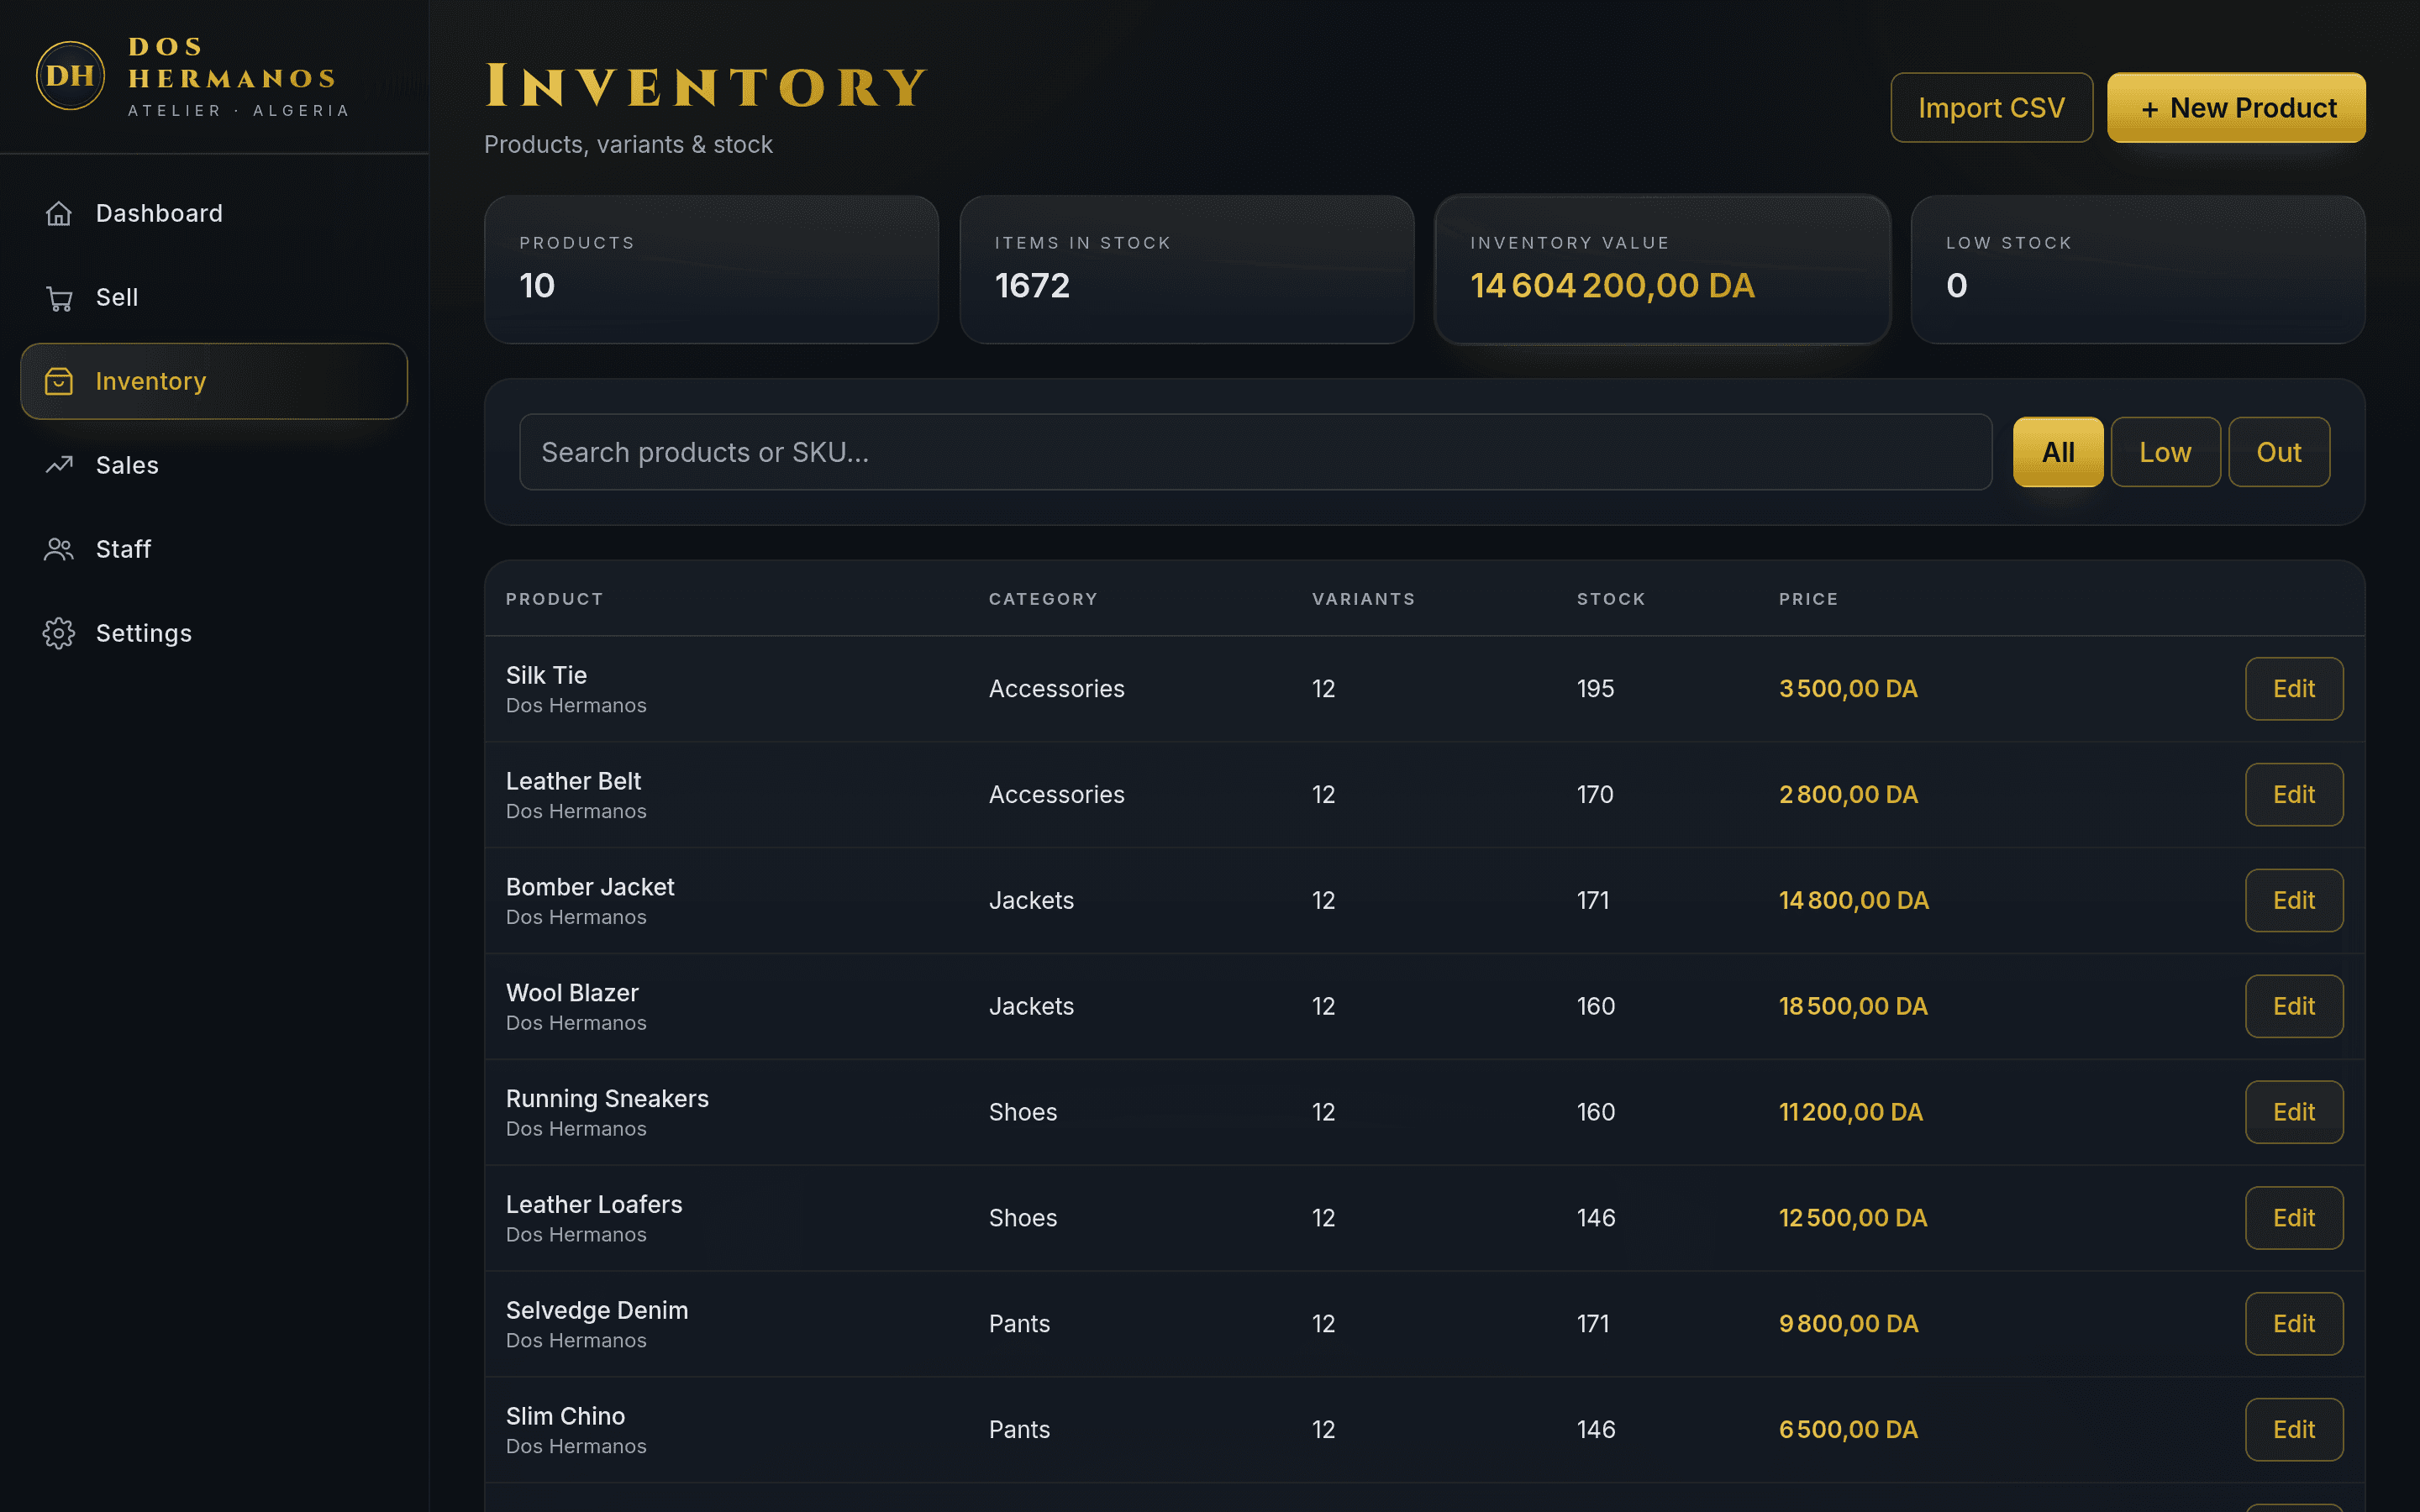The height and width of the screenshot is (1512, 2420).
Task: Open the Dashboard page
Action: point(214,213)
